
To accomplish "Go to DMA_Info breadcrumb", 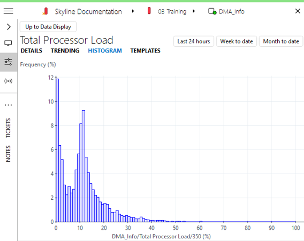I will (232, 12).
